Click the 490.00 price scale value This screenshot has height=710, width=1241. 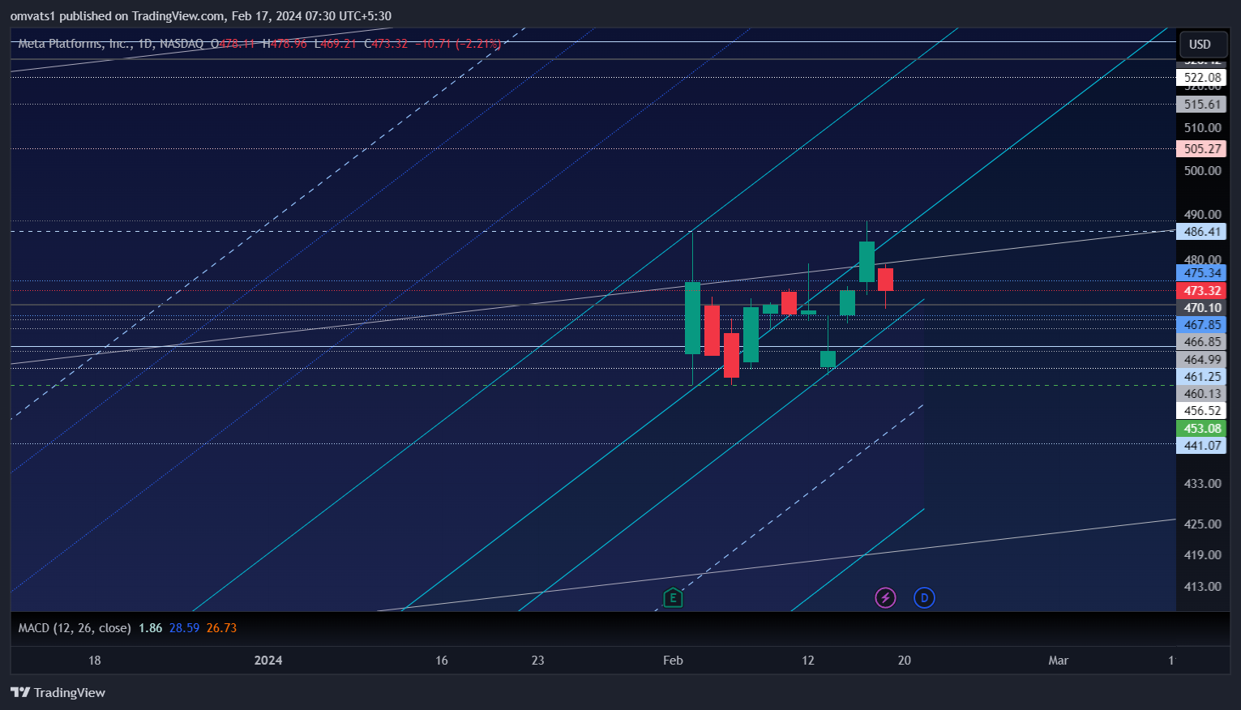tap(1202, 215)
